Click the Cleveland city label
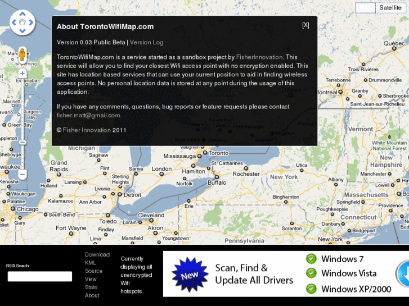 (151, 215)
